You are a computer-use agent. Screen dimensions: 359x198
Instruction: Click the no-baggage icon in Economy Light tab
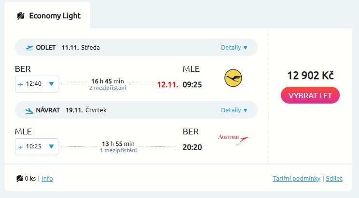[21, 15]
